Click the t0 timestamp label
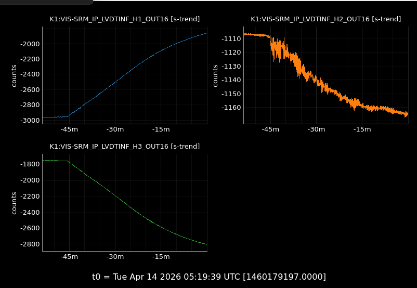417x288 pixels. tap(208, 277)
